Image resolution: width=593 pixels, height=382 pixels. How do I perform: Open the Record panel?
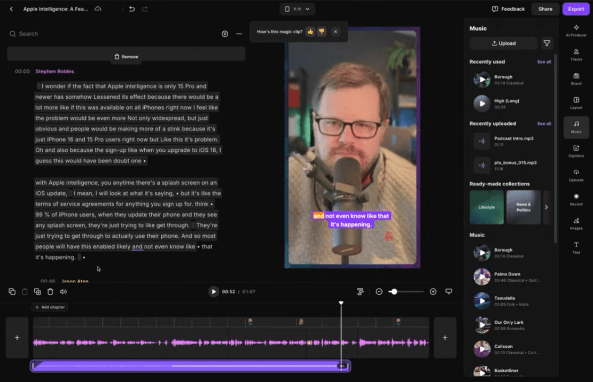click(x=576, y=199)
